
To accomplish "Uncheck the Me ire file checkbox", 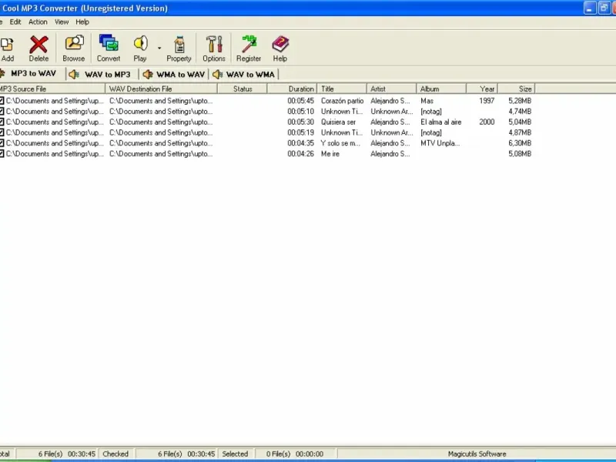I will click(2, 154).
